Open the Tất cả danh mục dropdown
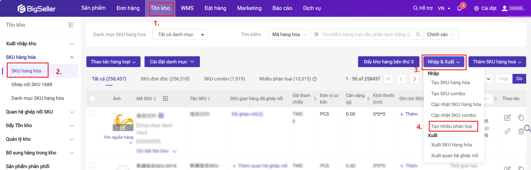This screenshot has height=170, width=531. (179, 34)
